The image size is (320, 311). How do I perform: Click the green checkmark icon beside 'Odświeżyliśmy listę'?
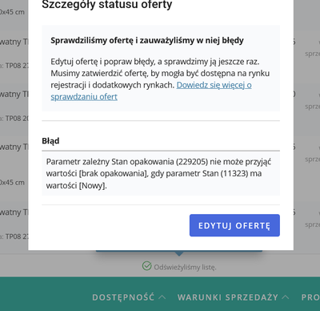pyautogui.click(x=146, y=266)
